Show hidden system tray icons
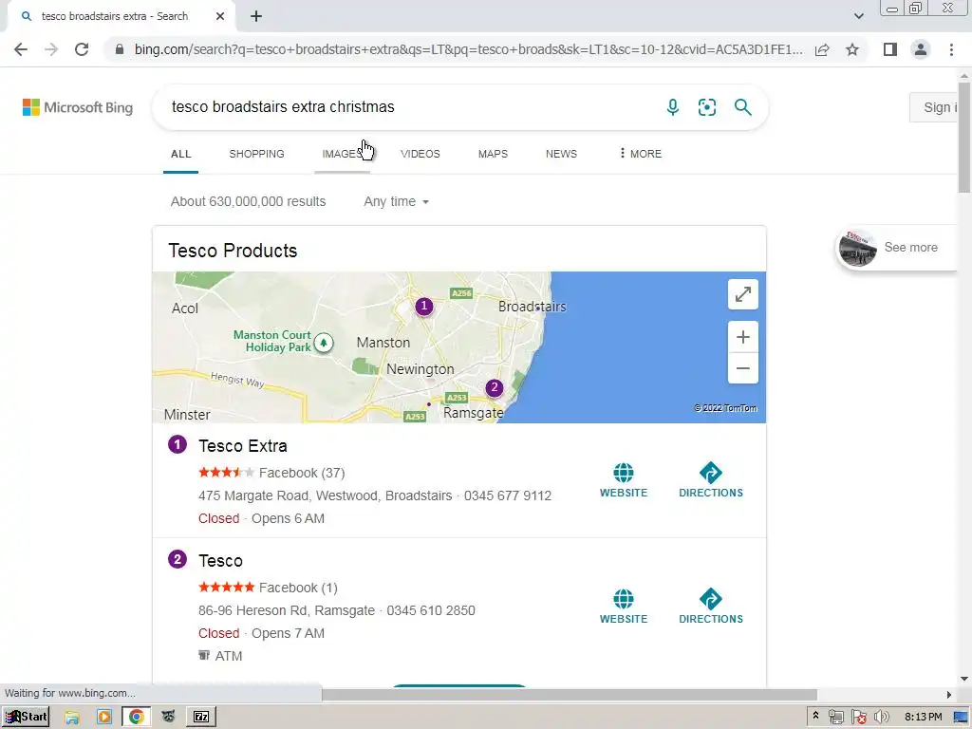 click(815, 716)
